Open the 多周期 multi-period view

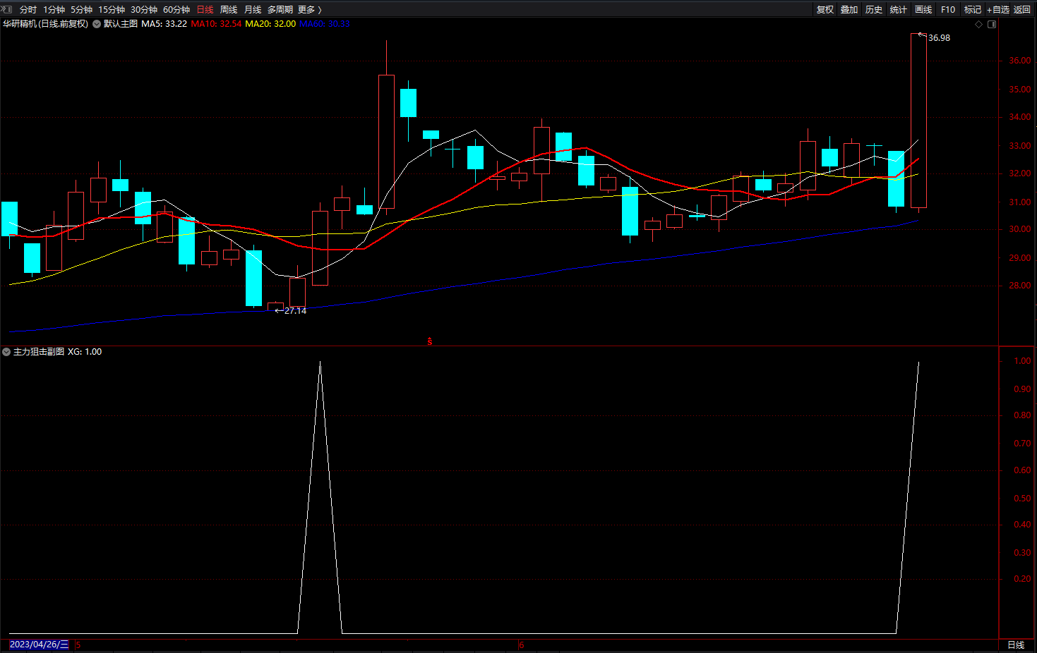click(x=280, y=9)
